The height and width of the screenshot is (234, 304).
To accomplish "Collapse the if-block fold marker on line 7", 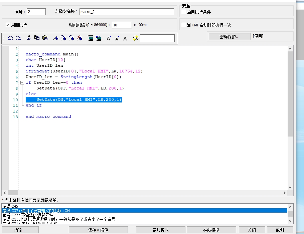I will coord(22,82).
